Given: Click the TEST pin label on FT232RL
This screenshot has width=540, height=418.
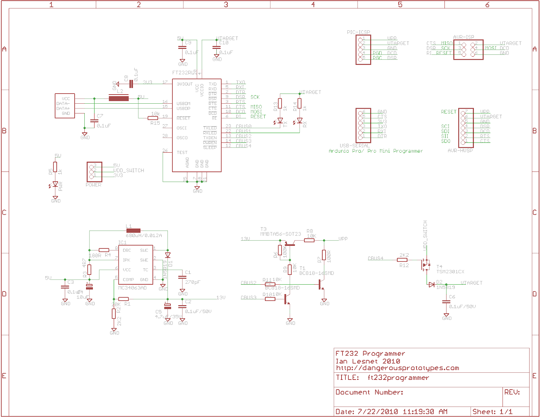Looking at the screenshot, I should coord(182,153).
